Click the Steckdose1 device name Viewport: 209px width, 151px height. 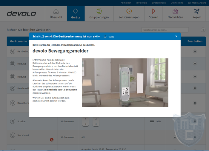click(23, 135)
